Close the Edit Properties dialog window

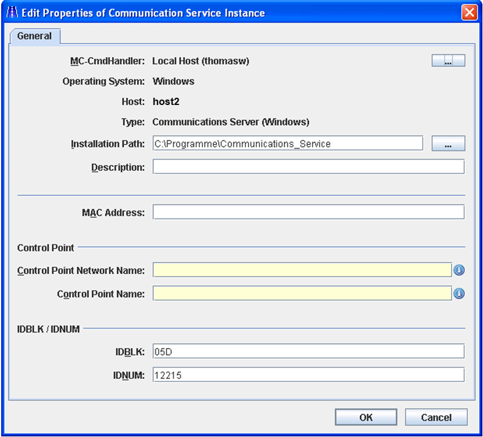468,13
